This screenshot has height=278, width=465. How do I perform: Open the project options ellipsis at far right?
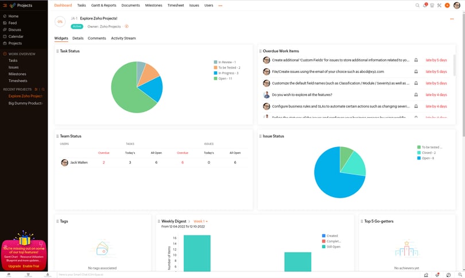click(x=452, y=19)
